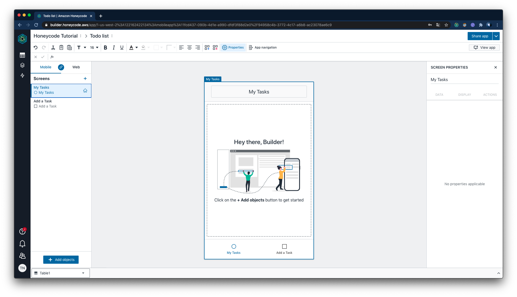Click the background color square swatch
Viewport: 517px width, 297px height.
156,48
